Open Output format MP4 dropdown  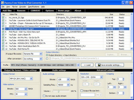point(31,79)
